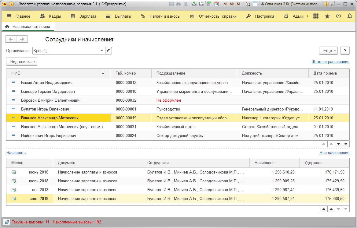Click performance indicator icon in status bar

click(x=7, y=222)
